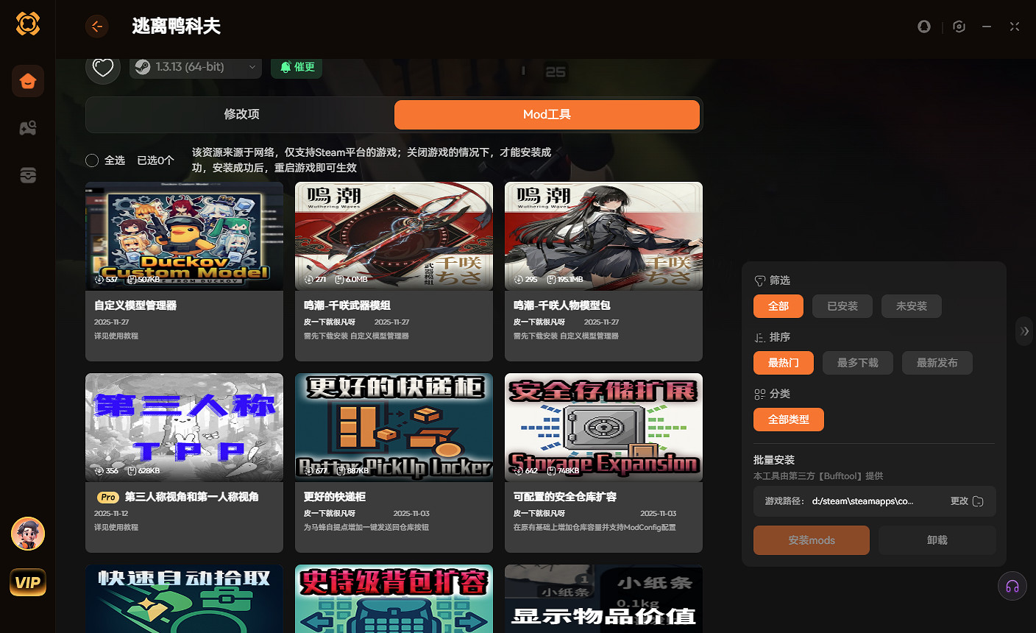Screen dimensions: 1036x633
Task: Open the customer service headset icon
Action: coord(1012,586)
